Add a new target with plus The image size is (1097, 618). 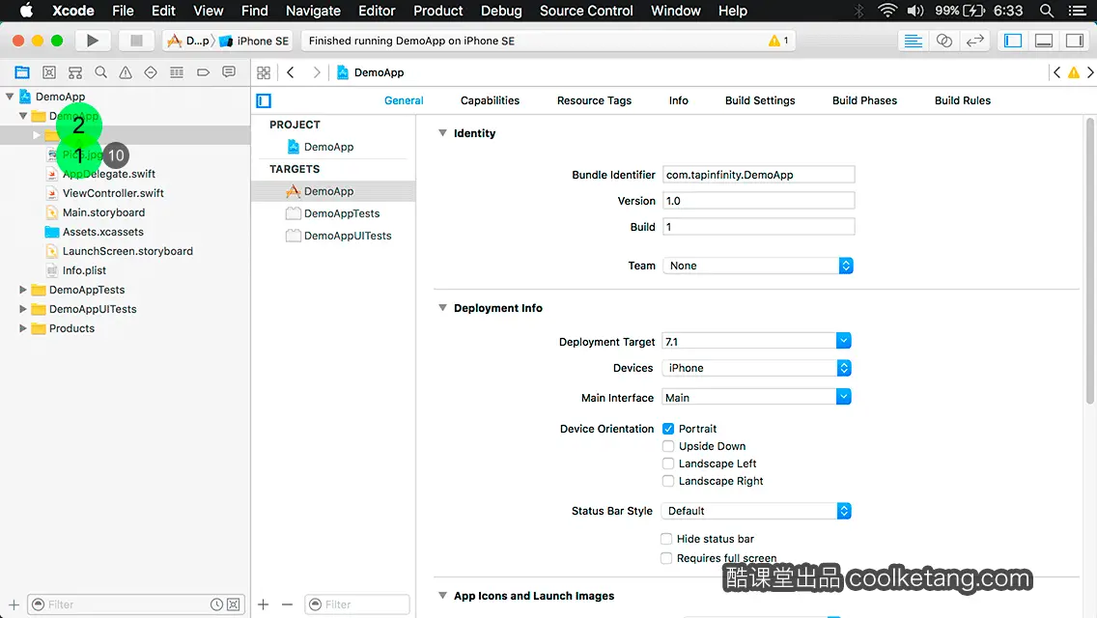coord(263,604)
